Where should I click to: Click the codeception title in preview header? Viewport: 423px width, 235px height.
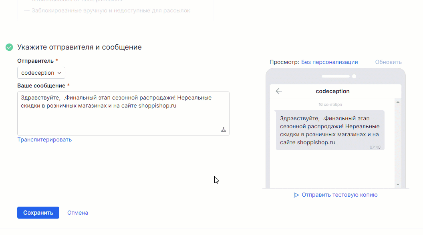pyautogui.click(x=332, y=91)
